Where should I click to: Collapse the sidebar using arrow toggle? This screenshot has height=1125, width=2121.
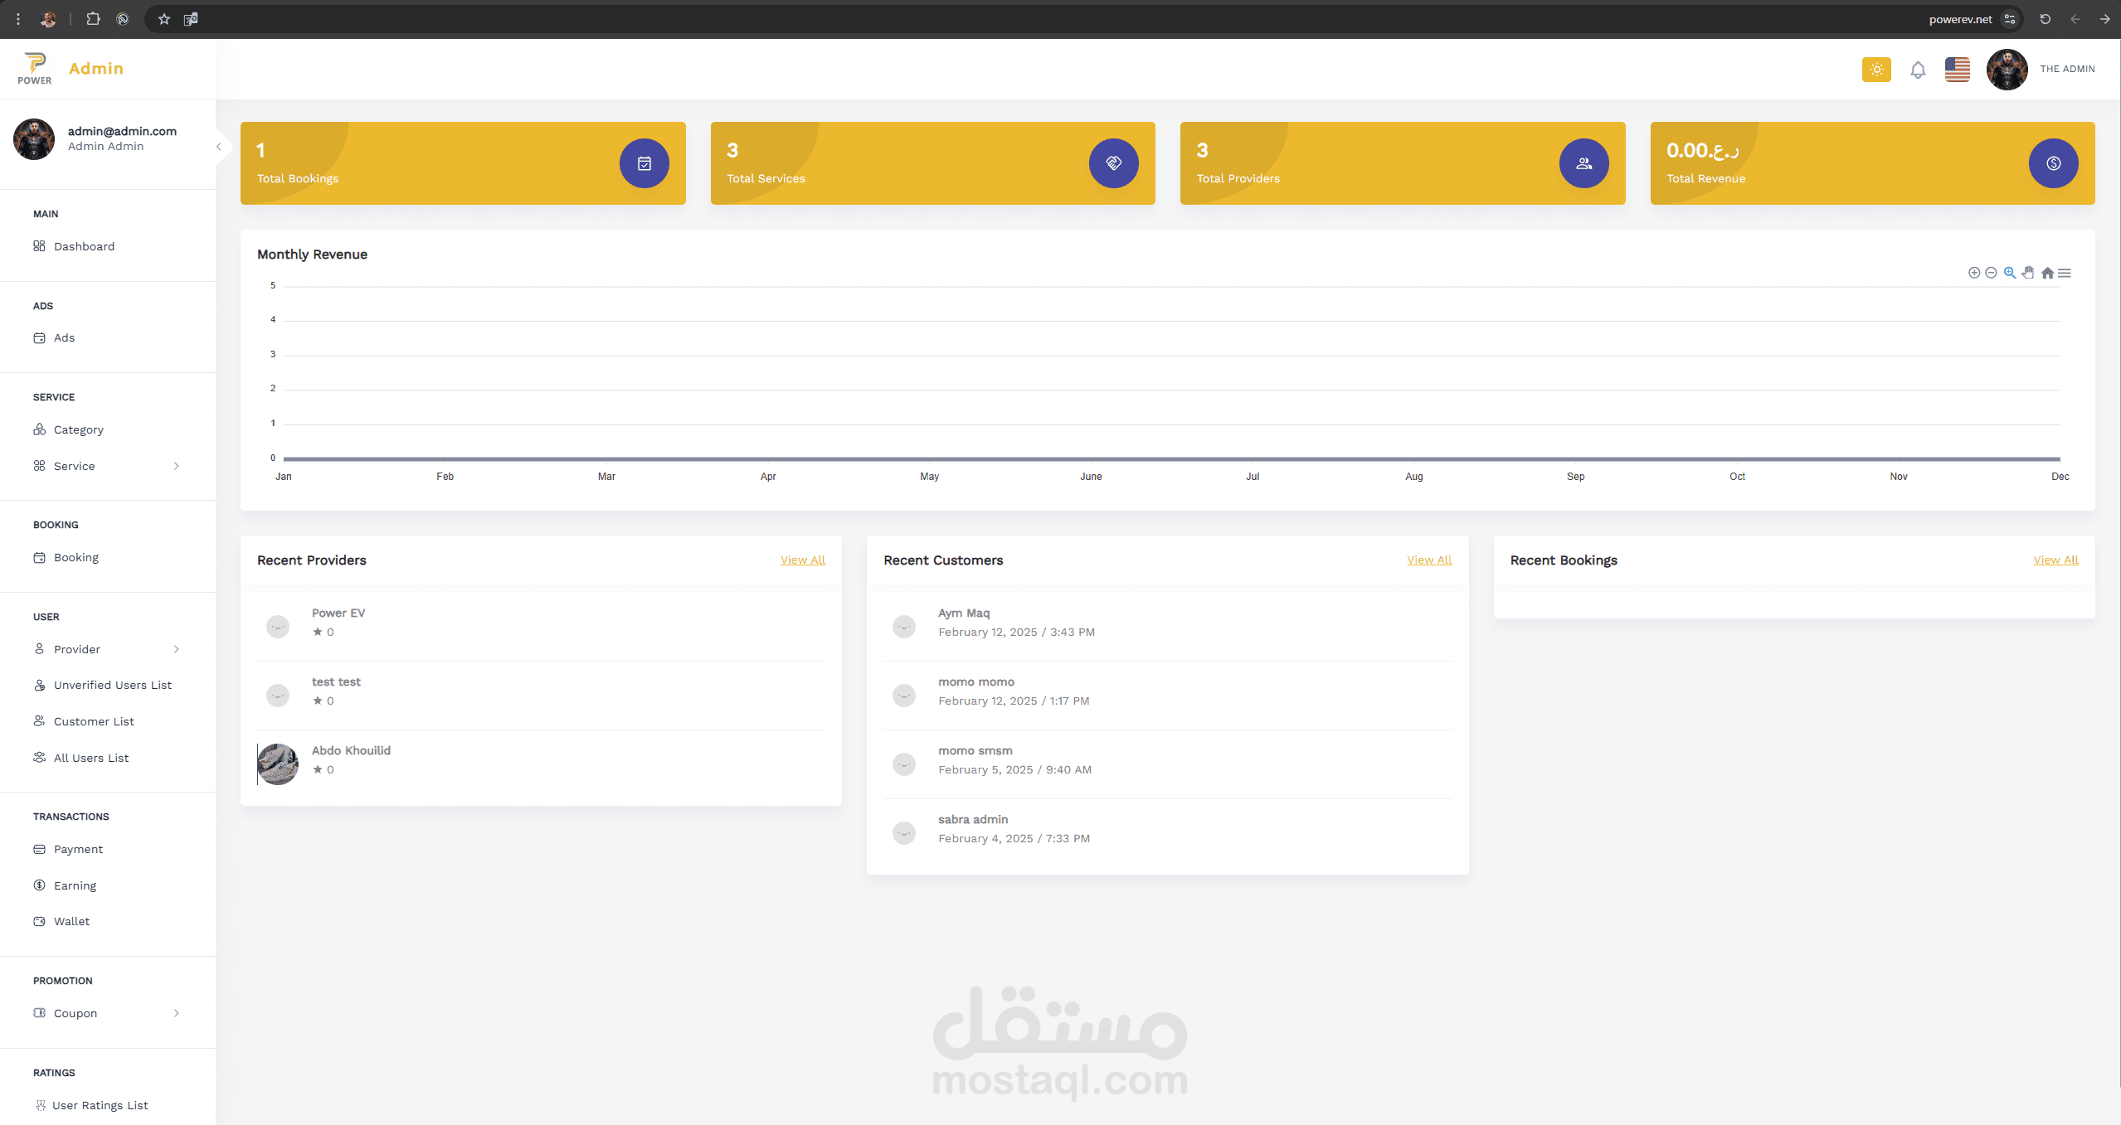coord(218,147)
